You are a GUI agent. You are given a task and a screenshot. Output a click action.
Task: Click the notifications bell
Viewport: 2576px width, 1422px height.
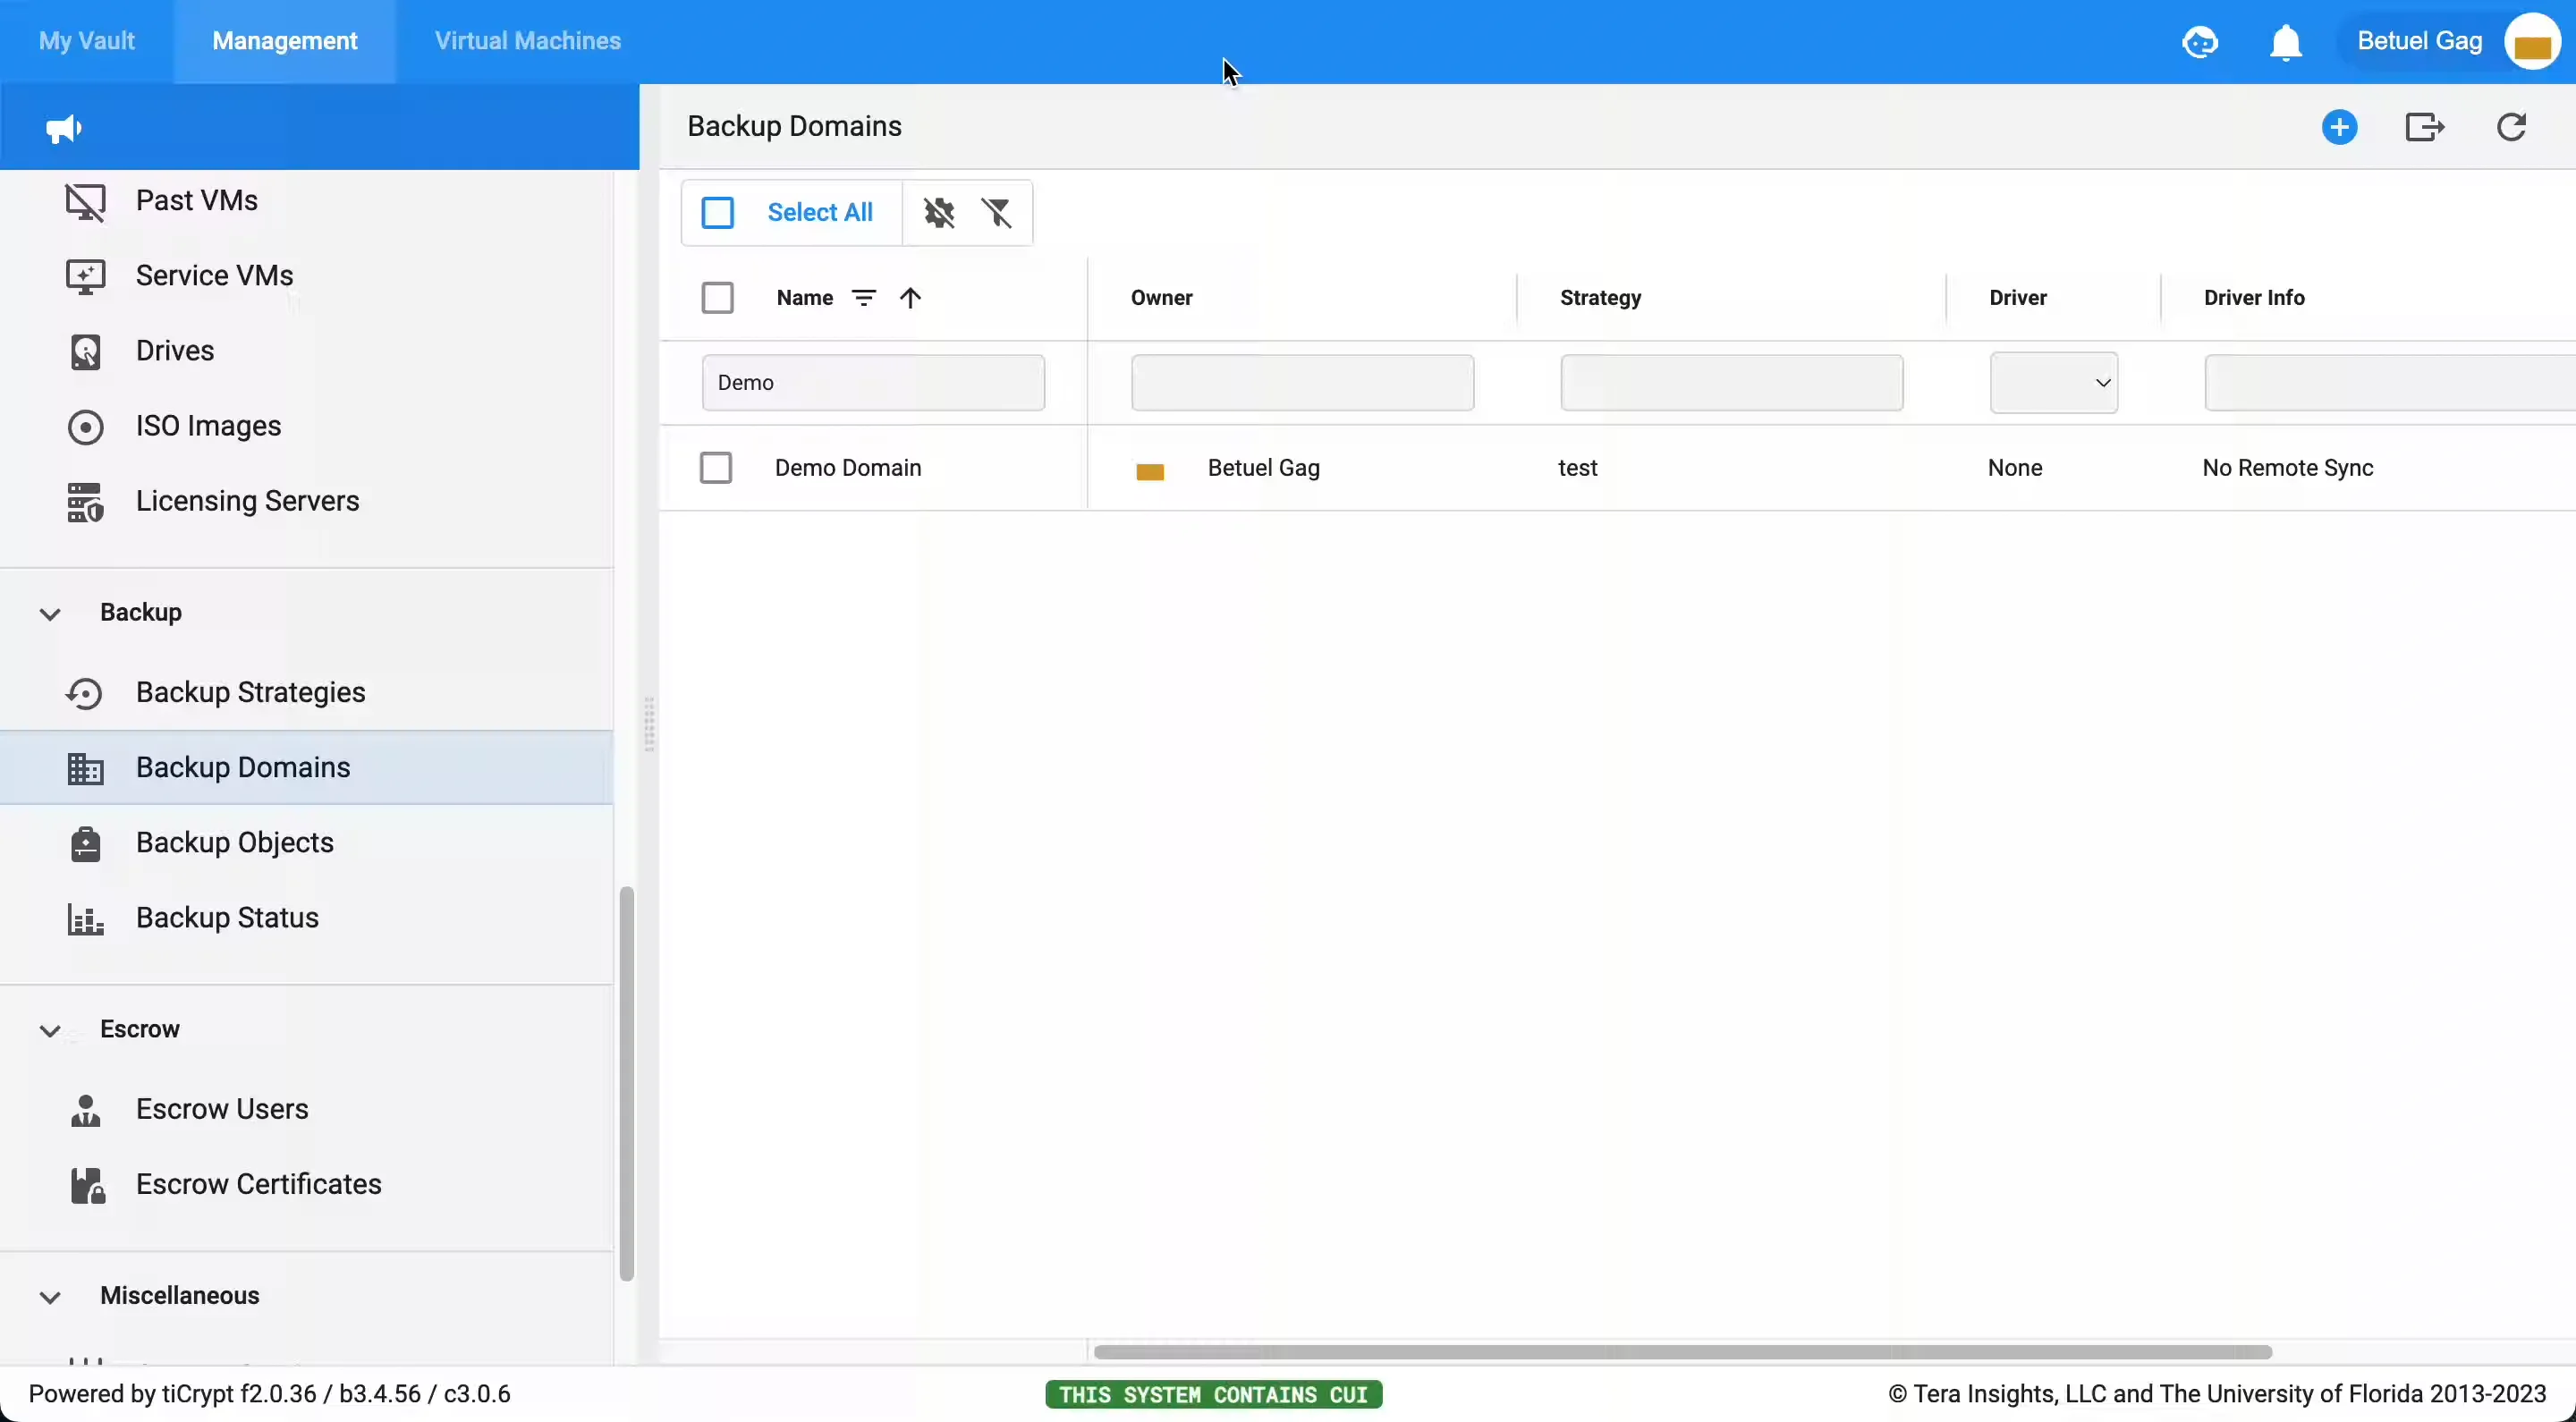click(2287, 41)
